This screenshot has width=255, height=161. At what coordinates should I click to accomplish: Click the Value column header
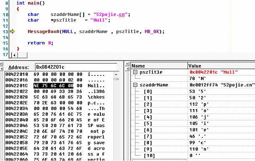222,66
